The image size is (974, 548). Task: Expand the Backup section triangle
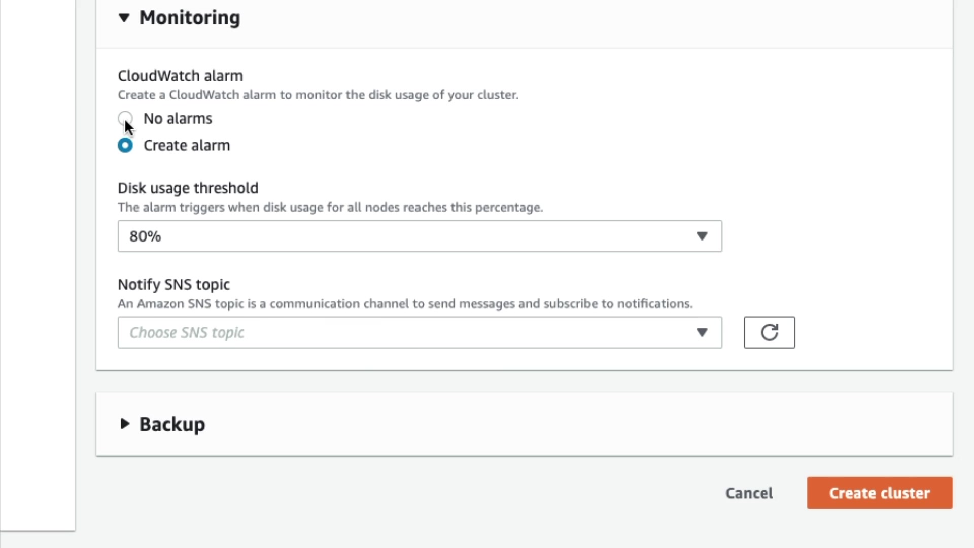click(124, 424)
